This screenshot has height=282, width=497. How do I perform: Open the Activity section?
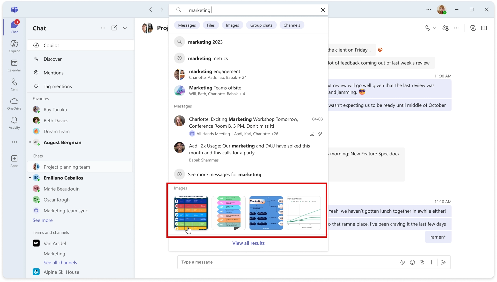click(x=14, y=122)
